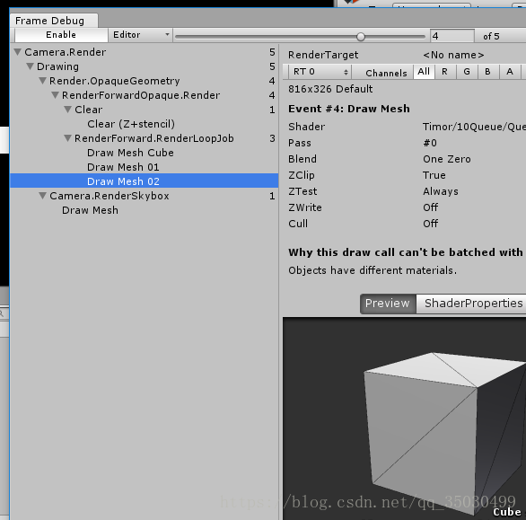Click the event number input field
The height and width of the screenshot is (520, 526).
(452, 36)
